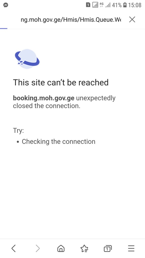
Task: Tap the 4G network signal icon
Action: point(101,5)
